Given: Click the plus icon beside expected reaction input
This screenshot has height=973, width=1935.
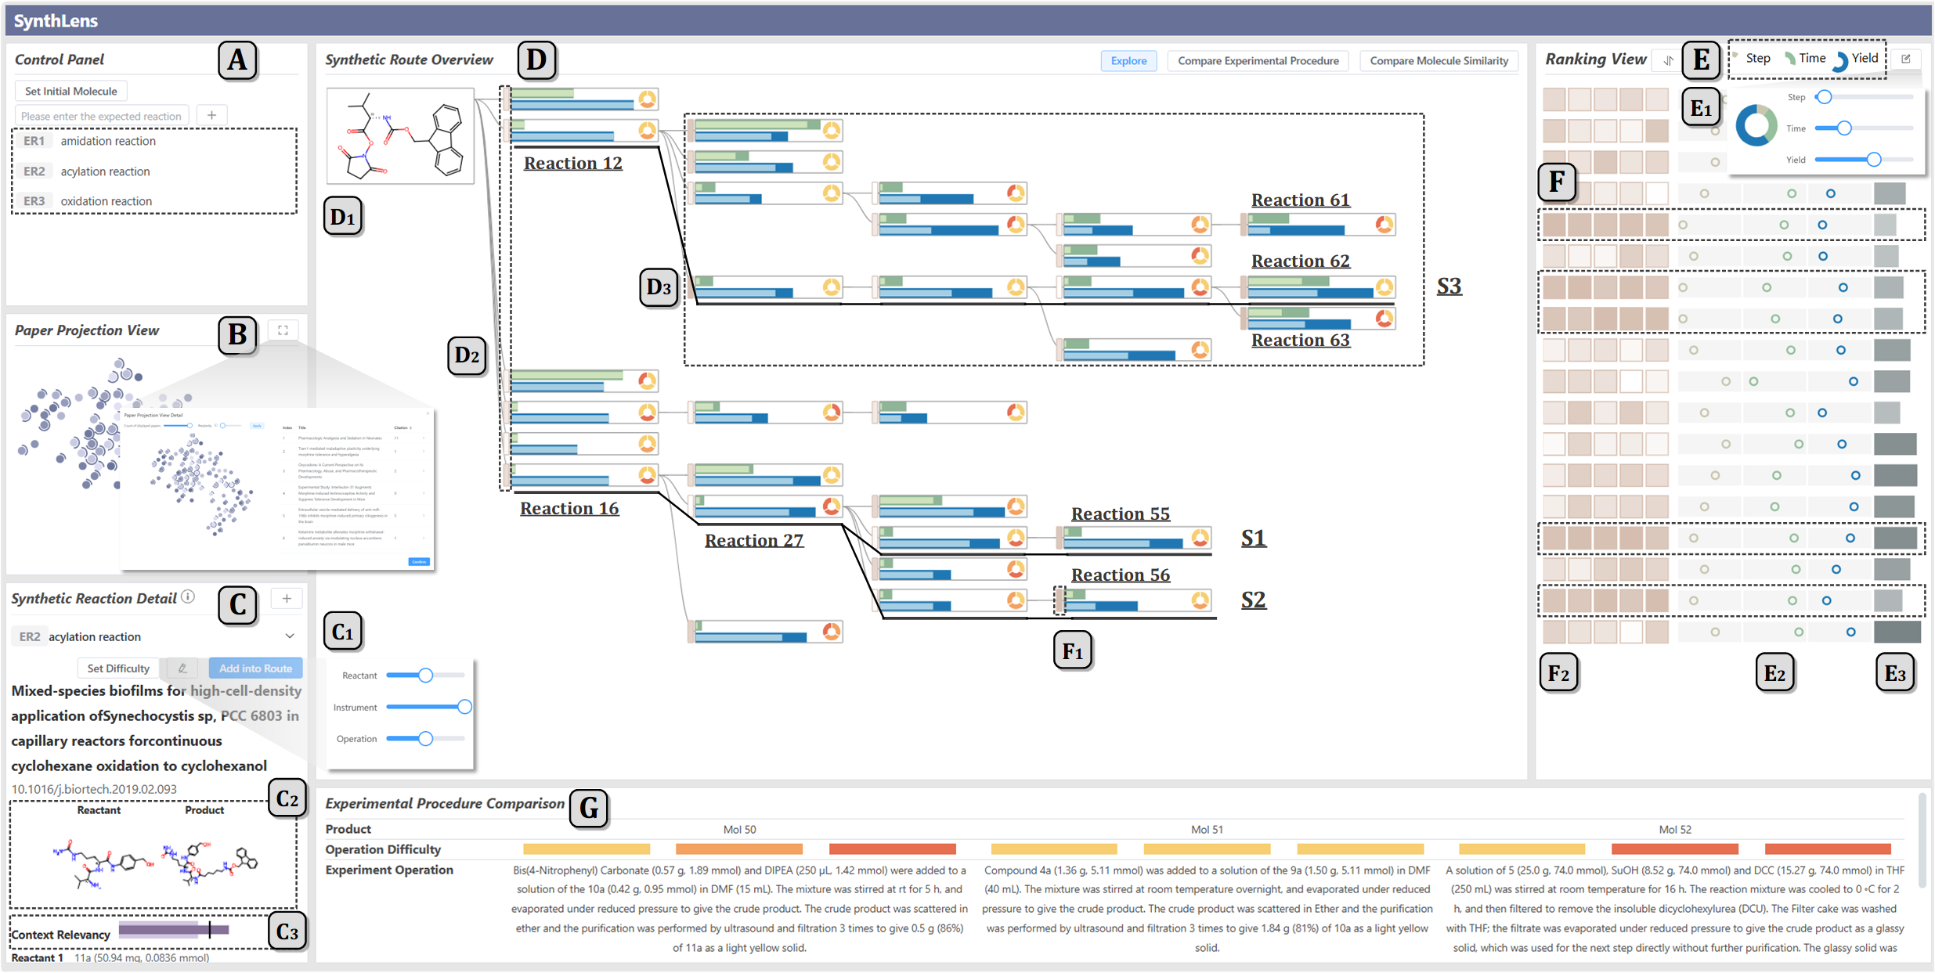Looking at the screenshot, I should coord(211,115).
